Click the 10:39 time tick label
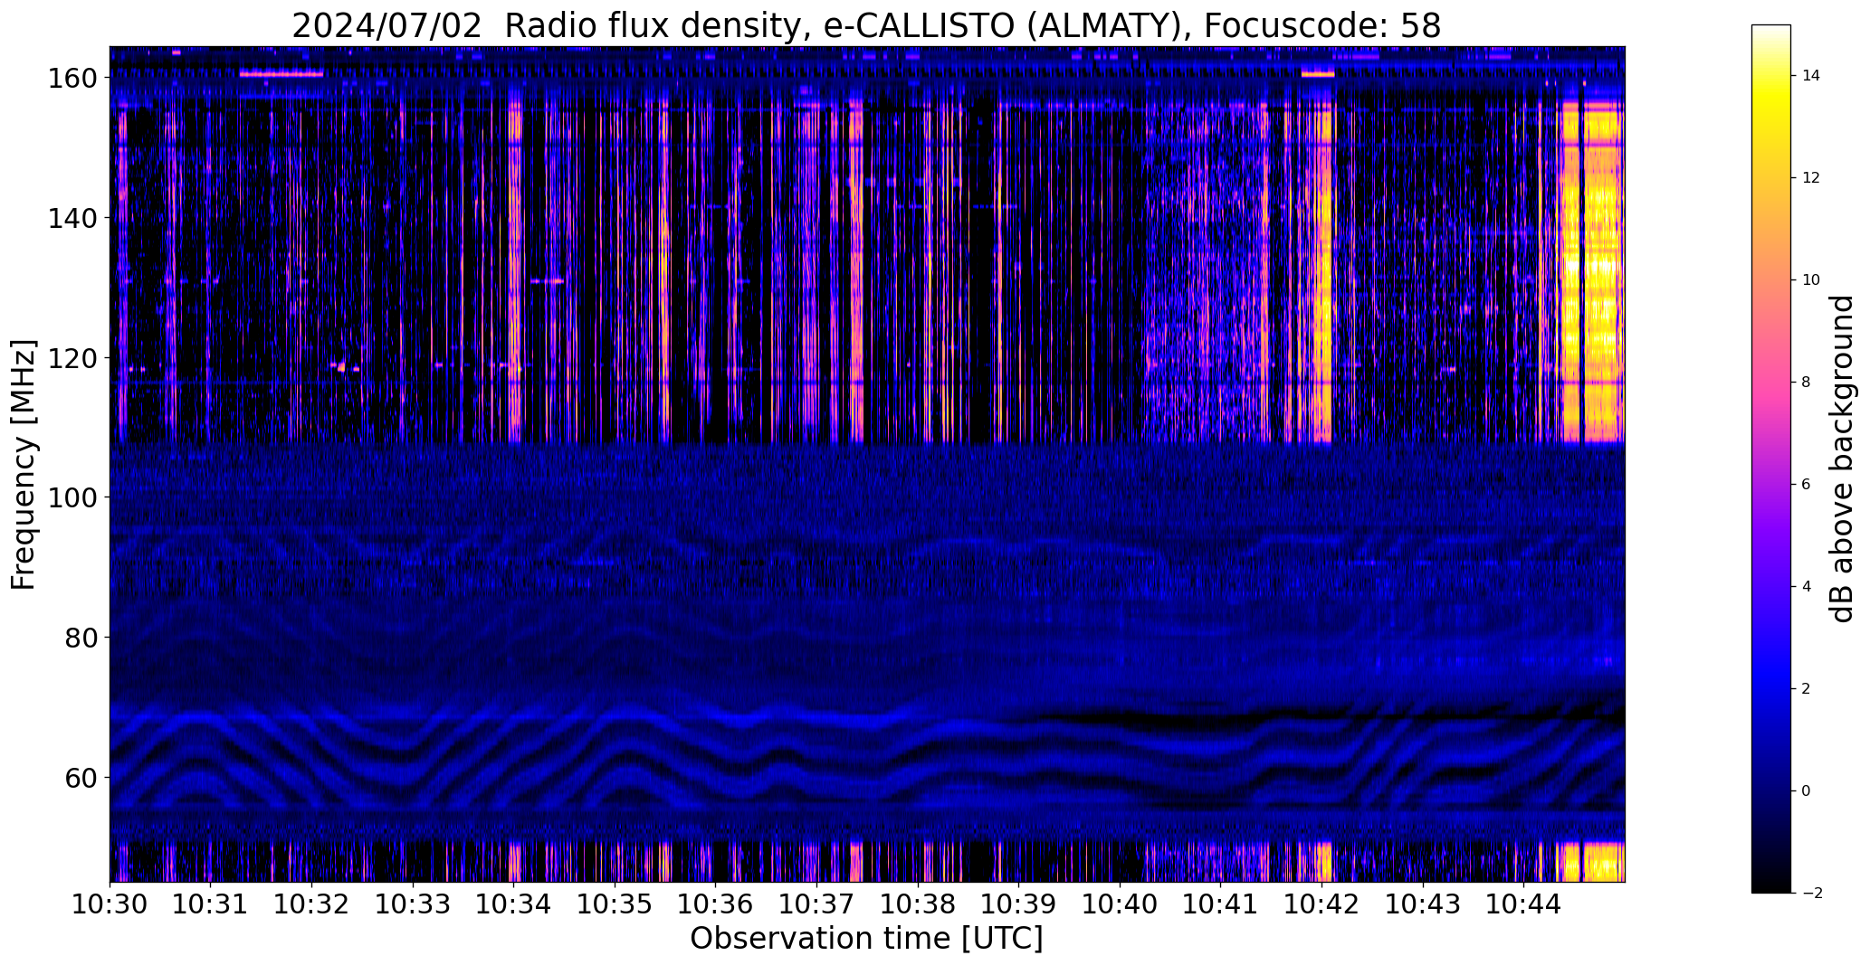The image size is (1870, 965). (1019, 904)
